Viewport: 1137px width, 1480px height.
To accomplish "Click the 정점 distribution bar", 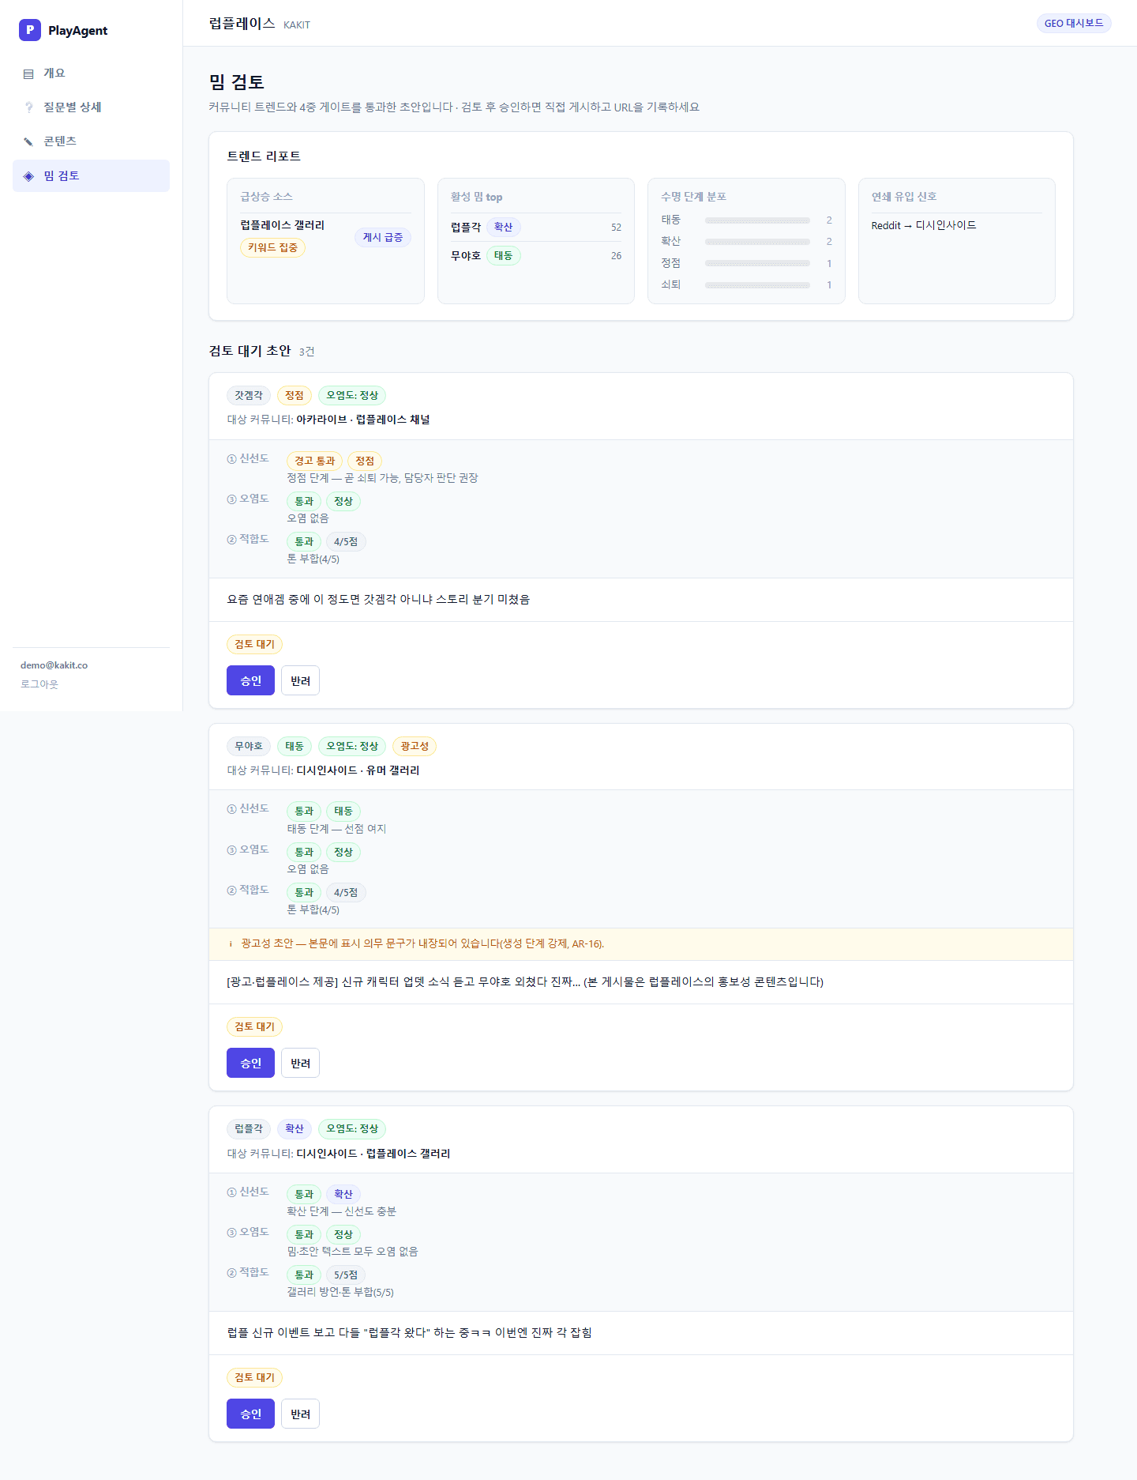I will 757,263.
